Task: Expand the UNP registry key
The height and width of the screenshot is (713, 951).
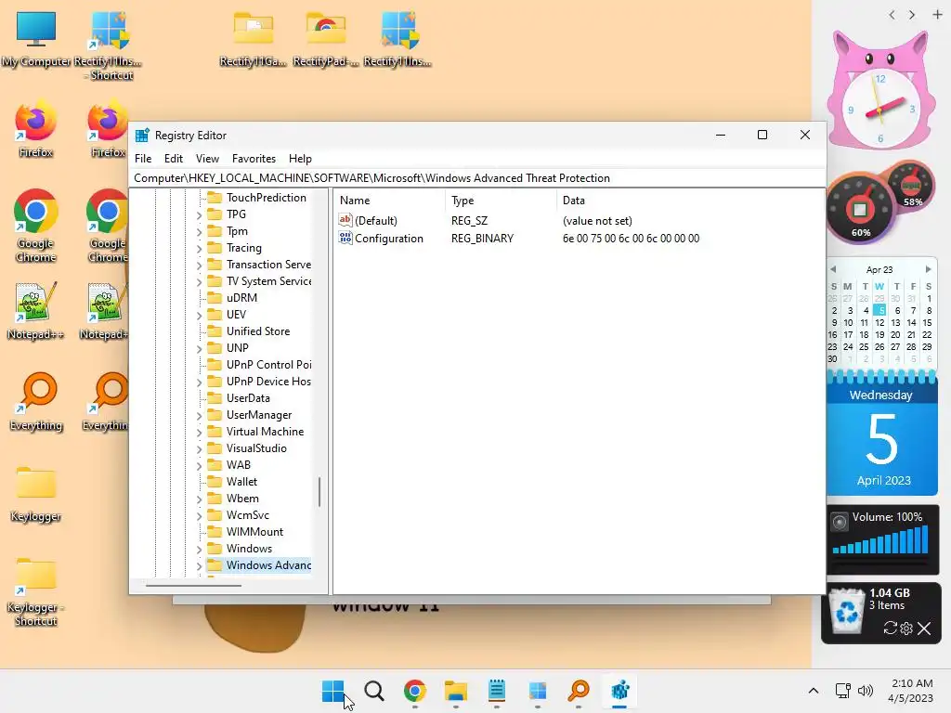Action: point(199,348)
